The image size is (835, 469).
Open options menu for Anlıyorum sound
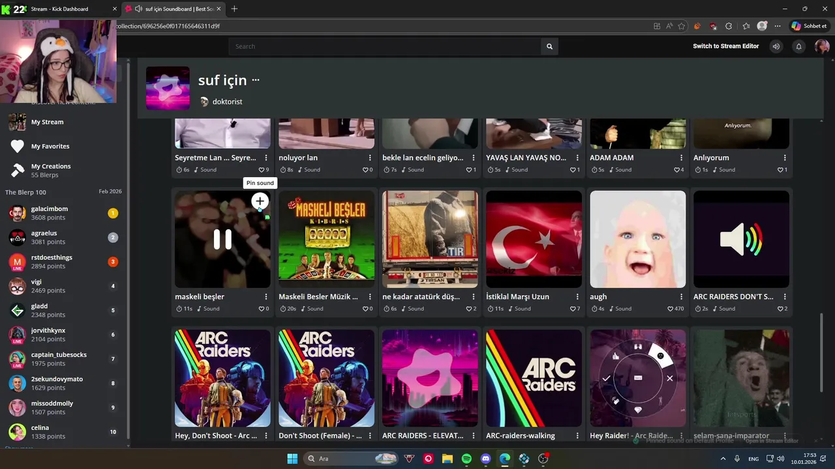[785, 158]
